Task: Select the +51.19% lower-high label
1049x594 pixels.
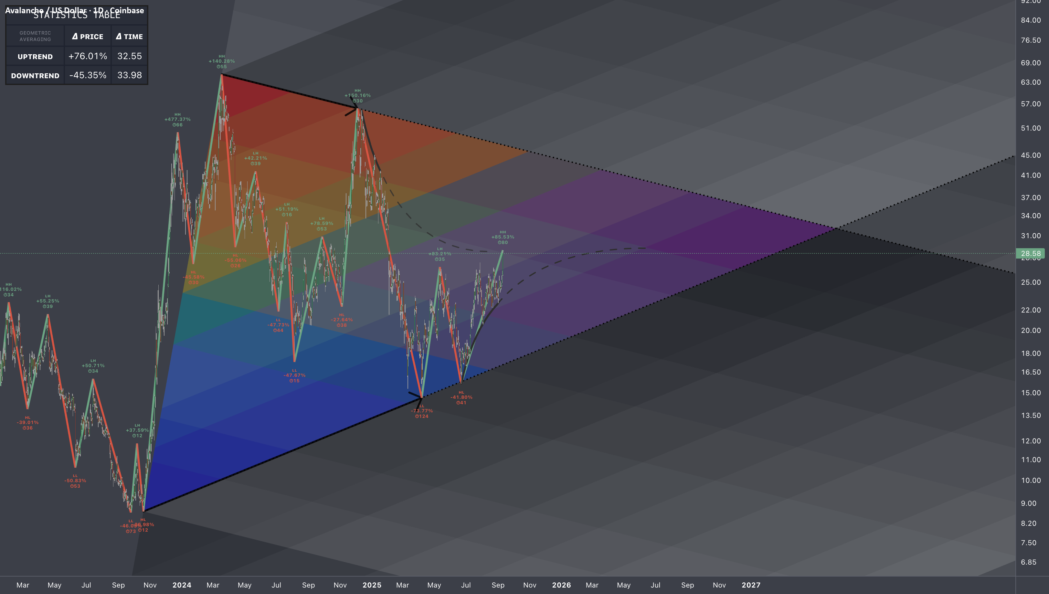Action: coord(287,209)
